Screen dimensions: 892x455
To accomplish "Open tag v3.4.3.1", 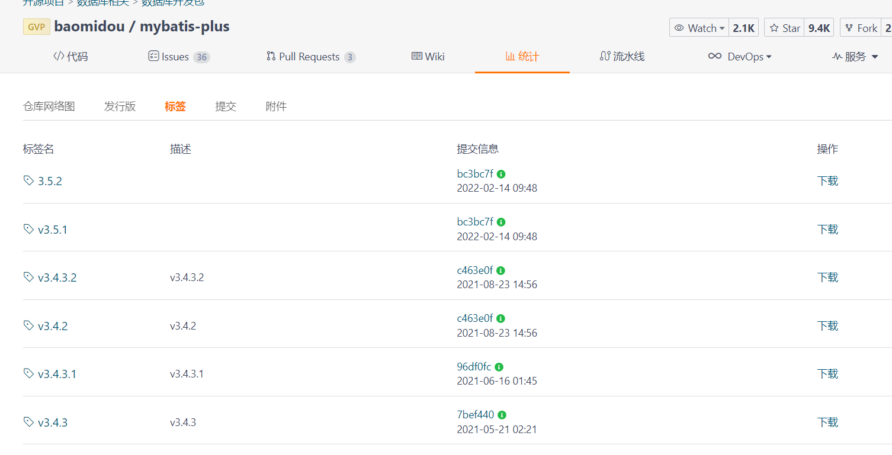I will (x=57, y=374).
